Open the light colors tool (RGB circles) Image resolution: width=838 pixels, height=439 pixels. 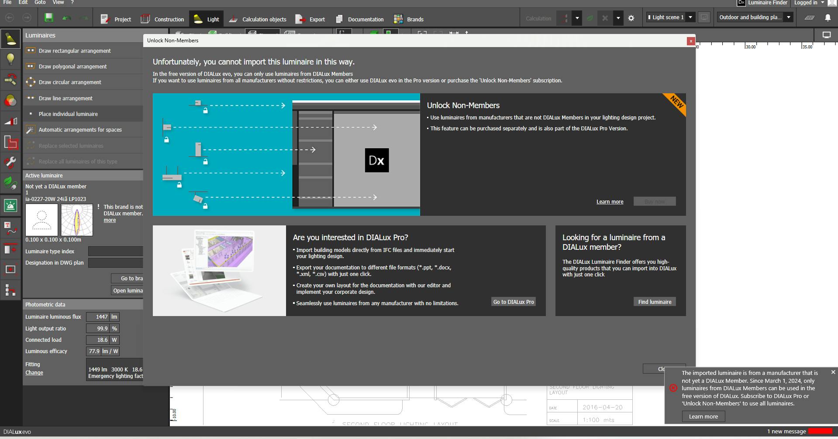[10, 101]
